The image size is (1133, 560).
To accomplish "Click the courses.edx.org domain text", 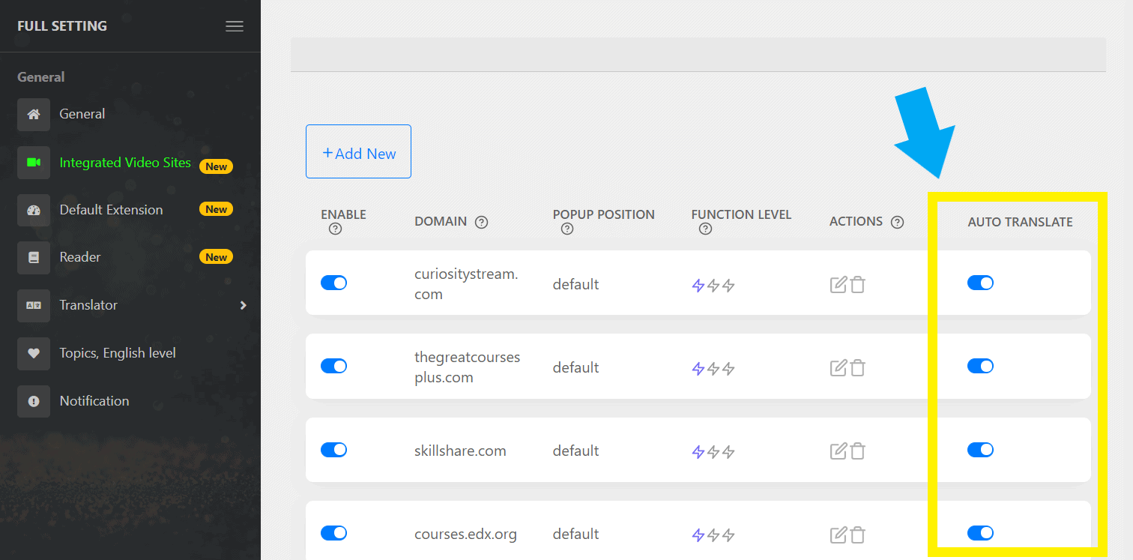I will tap(465, 535).
